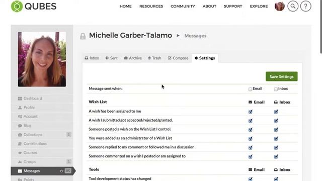
Task: Click the Wish List Inbox tray icon
Action: 276,102
